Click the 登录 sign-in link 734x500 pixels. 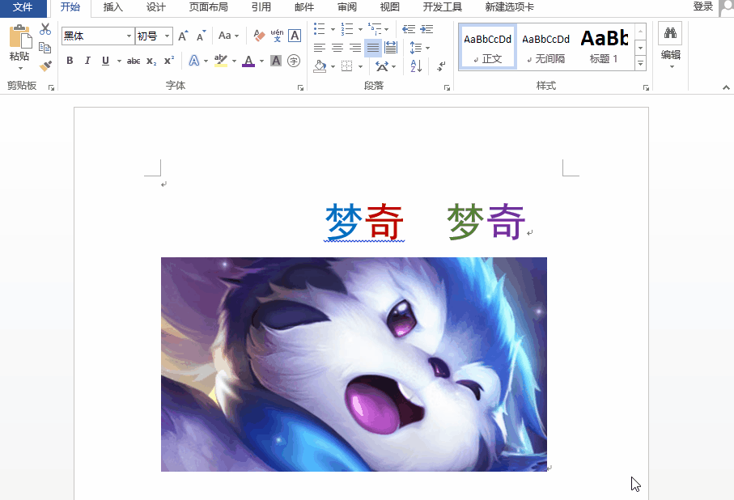[702, 6]
